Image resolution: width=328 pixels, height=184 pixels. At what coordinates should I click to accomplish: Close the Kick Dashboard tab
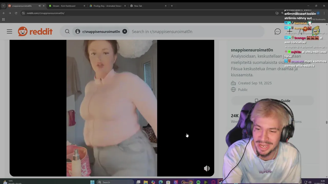[x=84, y=6]
